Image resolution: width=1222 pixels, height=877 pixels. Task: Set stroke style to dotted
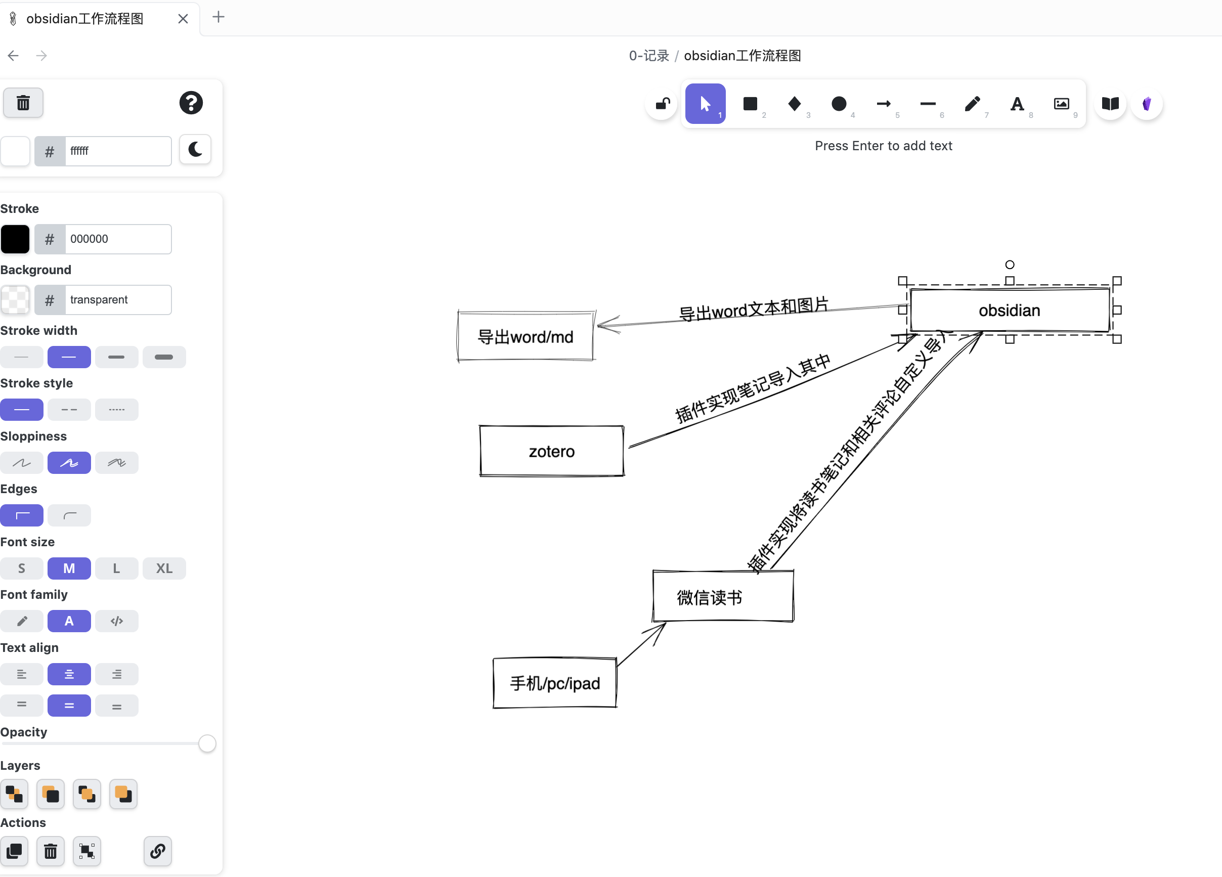tap(116, 409)
